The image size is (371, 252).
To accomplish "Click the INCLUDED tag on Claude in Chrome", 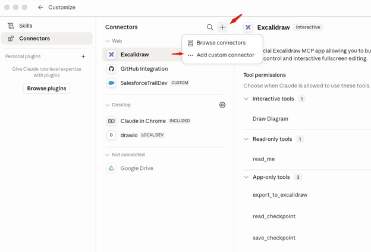I will coord(180,121).
